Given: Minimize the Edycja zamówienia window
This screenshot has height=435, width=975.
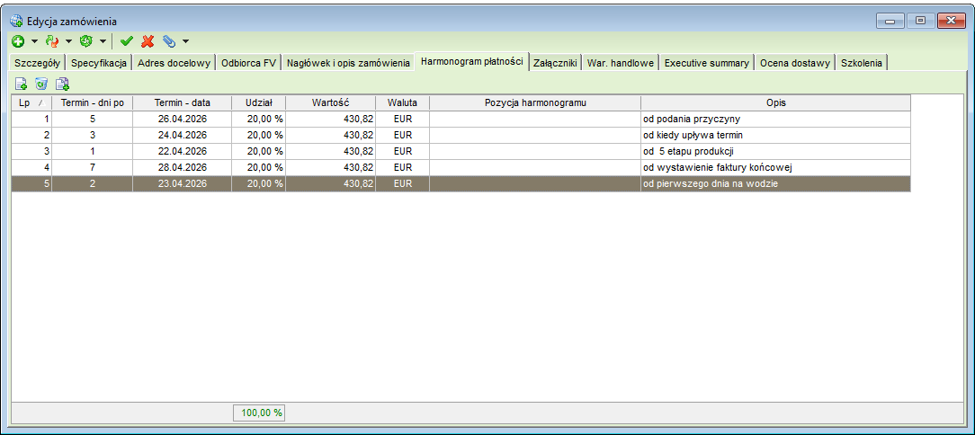Looking at the screenshot, I should pos(890,22).
